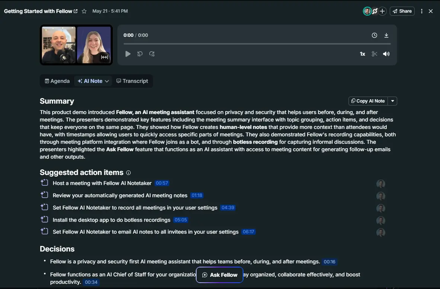Open Copy AI Note dropdown arrow
The height and width of the screenshot is (289, 440).
[392, 101]
